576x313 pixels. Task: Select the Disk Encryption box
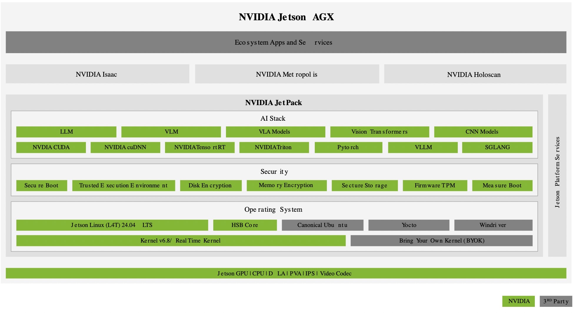click(211, 186)
